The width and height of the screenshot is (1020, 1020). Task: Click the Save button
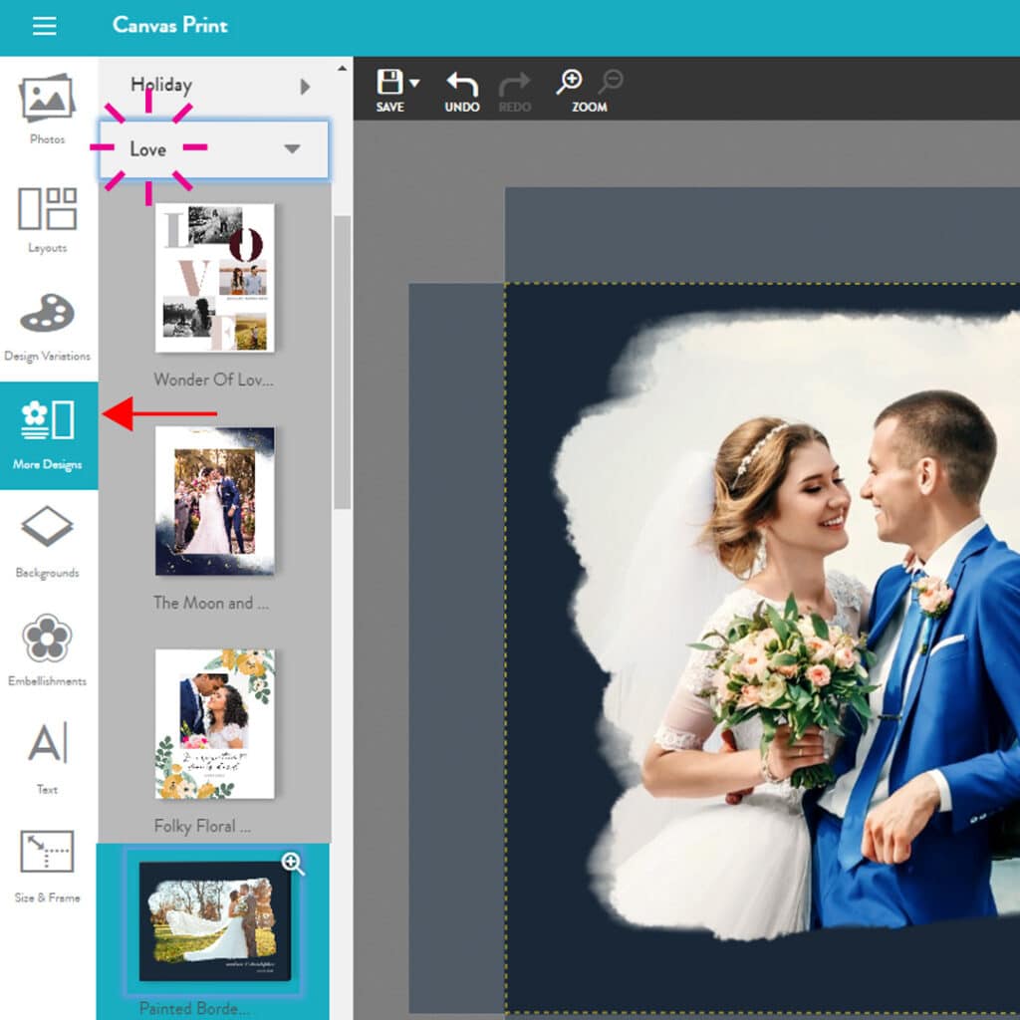pos(389,90)
